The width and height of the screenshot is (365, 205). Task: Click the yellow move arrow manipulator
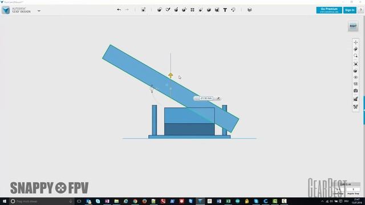pyautogui.click(x=171, y=75)
